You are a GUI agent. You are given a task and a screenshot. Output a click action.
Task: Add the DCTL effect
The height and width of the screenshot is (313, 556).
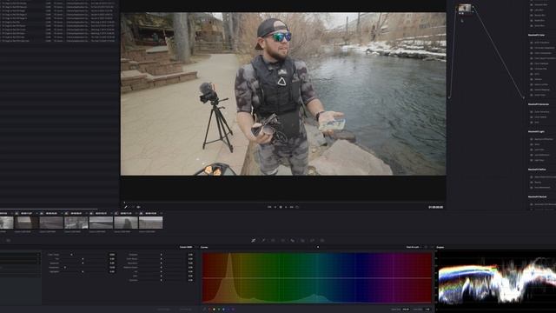click(x=537, y=74)
